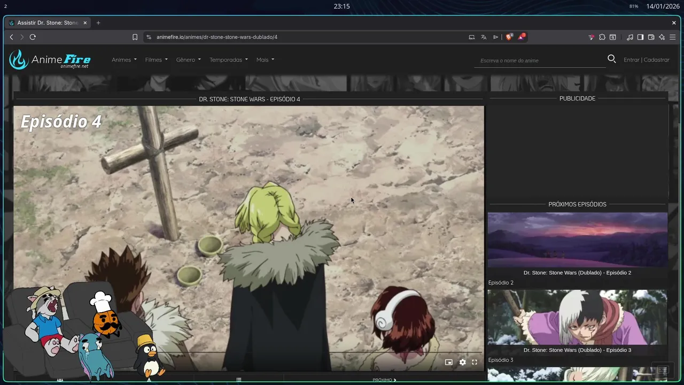
Task: Click the AnimeFire flame logo
Action: click(x=18, y=59)
